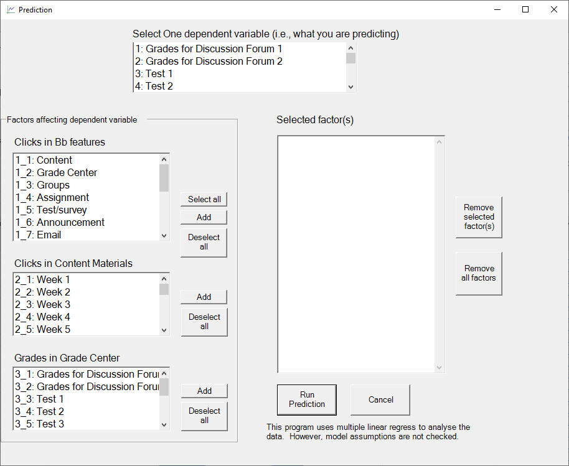Close the Prediction window
Viewport: 569px width, 466px height.
(554, 10)
